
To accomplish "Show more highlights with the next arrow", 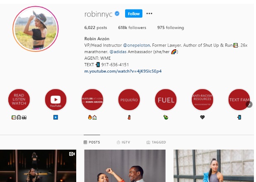I will click(249, 104).
